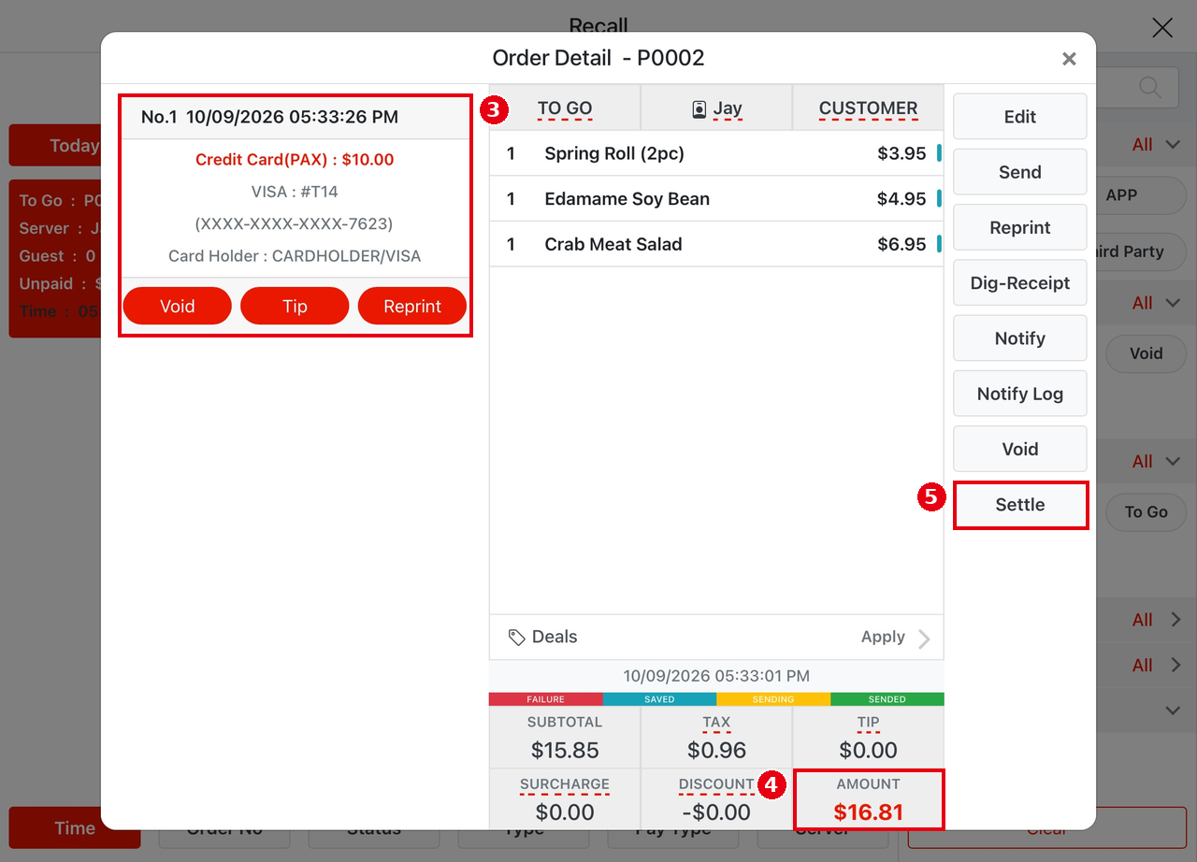Click the Void filter chip in Recall window
This screenshot has width=1197, height=862.
1146,353
